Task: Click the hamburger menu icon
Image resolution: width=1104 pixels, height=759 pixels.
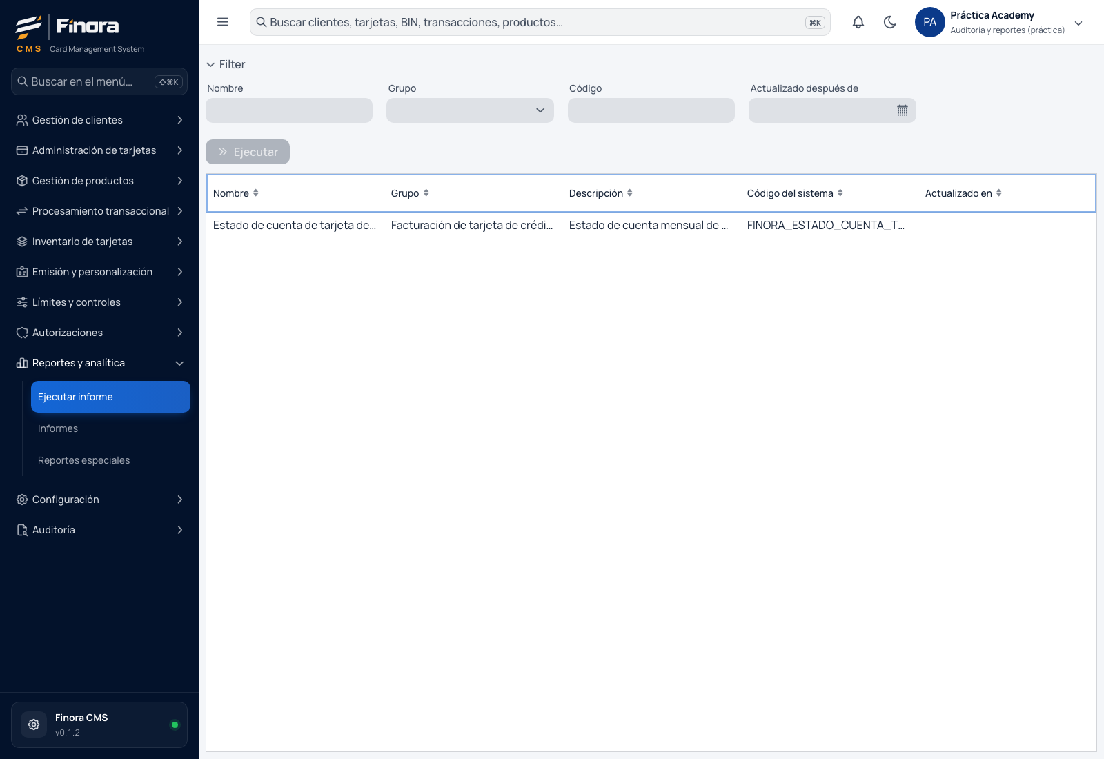Action: click(223, 22)
